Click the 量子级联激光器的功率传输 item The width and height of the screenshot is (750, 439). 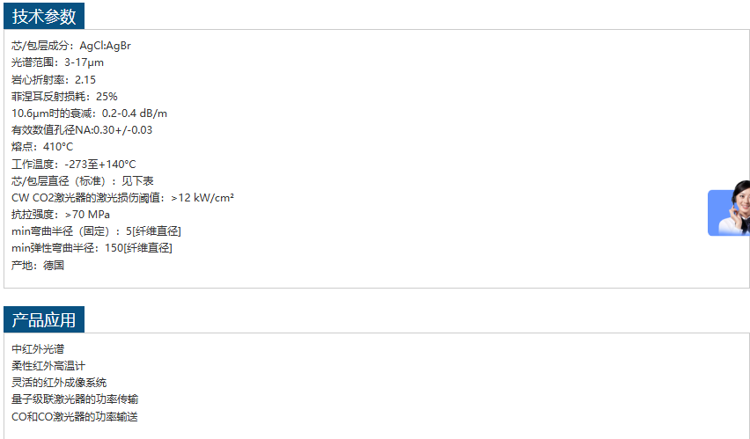[75, 399]
